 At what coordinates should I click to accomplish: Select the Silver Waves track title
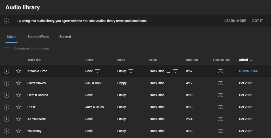click(x=37, y=83)
